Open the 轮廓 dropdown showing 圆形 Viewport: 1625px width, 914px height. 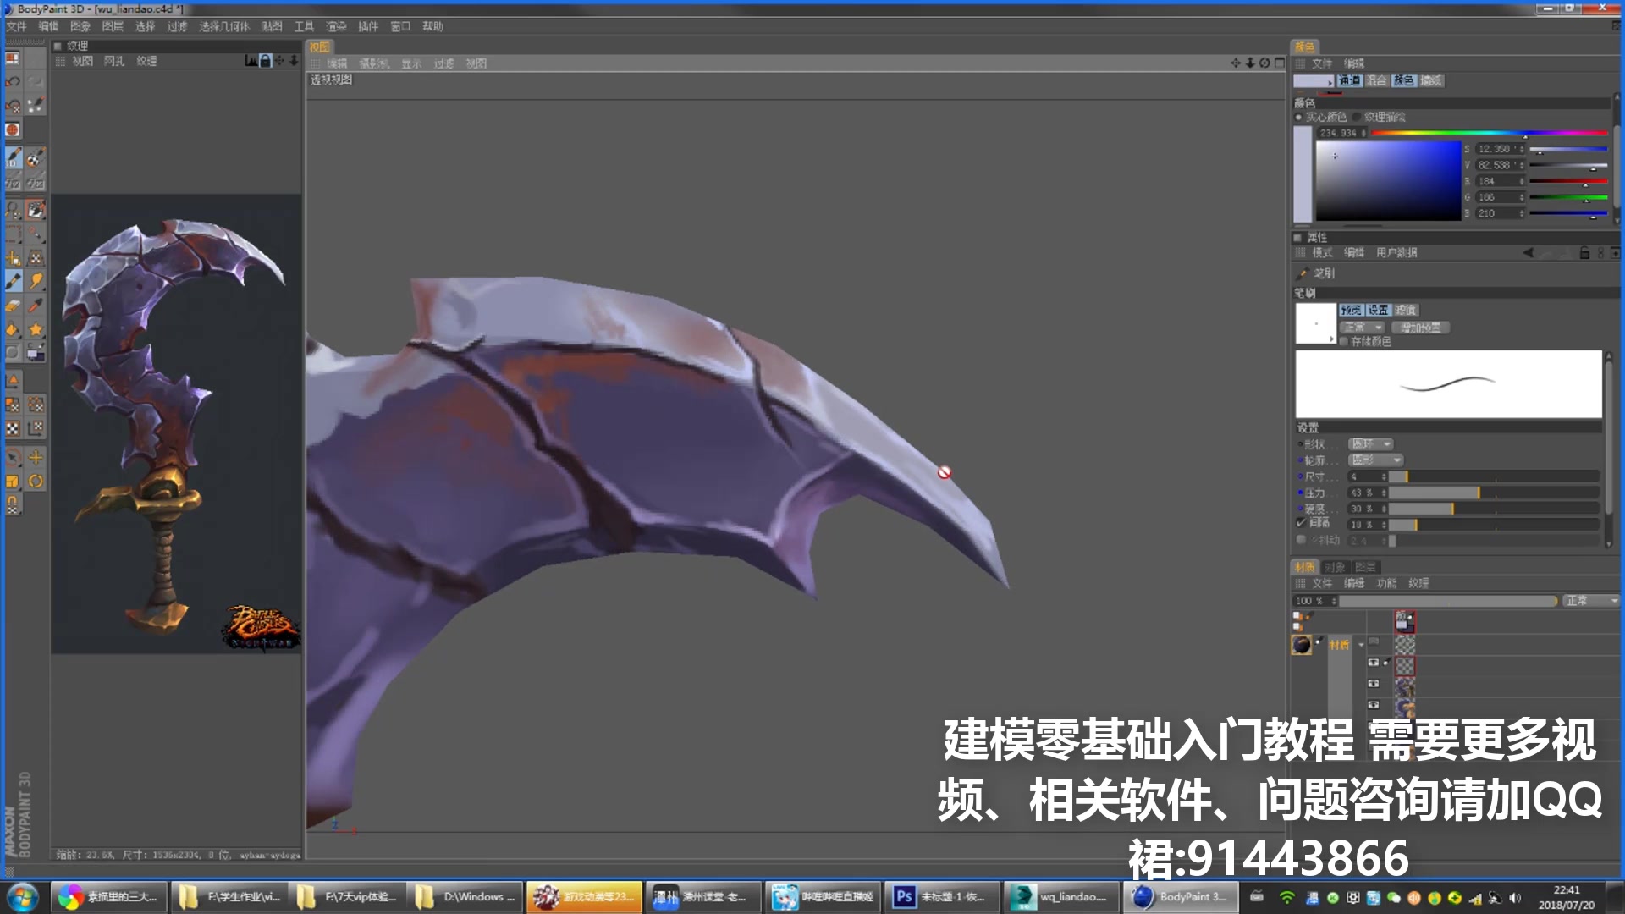coord(1374,460)
